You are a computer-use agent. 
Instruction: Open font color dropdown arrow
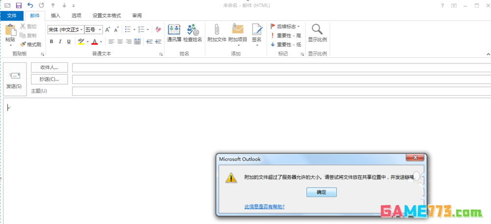(x=101, y=42)
